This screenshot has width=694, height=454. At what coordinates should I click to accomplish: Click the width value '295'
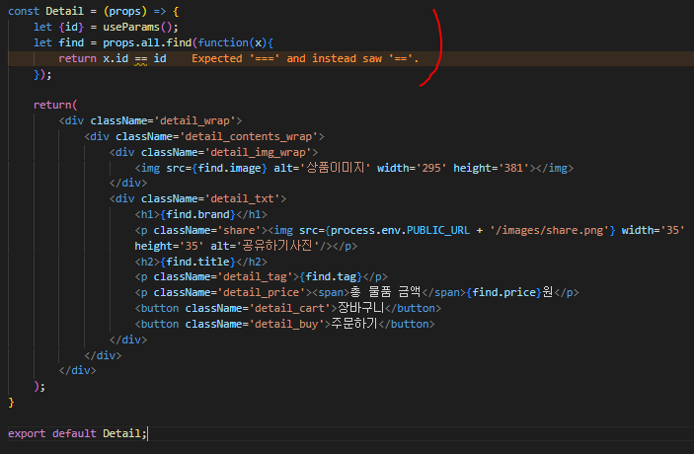[x=431, y=168]
